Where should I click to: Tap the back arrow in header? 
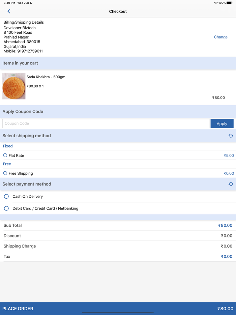(9, 11)
